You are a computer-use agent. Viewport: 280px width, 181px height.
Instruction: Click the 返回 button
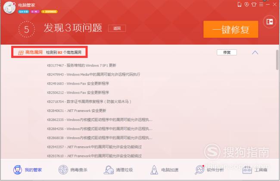click(x=117, y=28)
